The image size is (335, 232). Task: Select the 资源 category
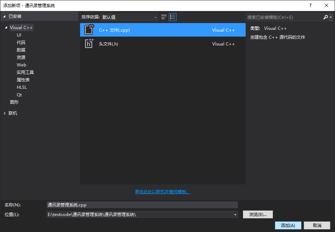coord(21,57)
